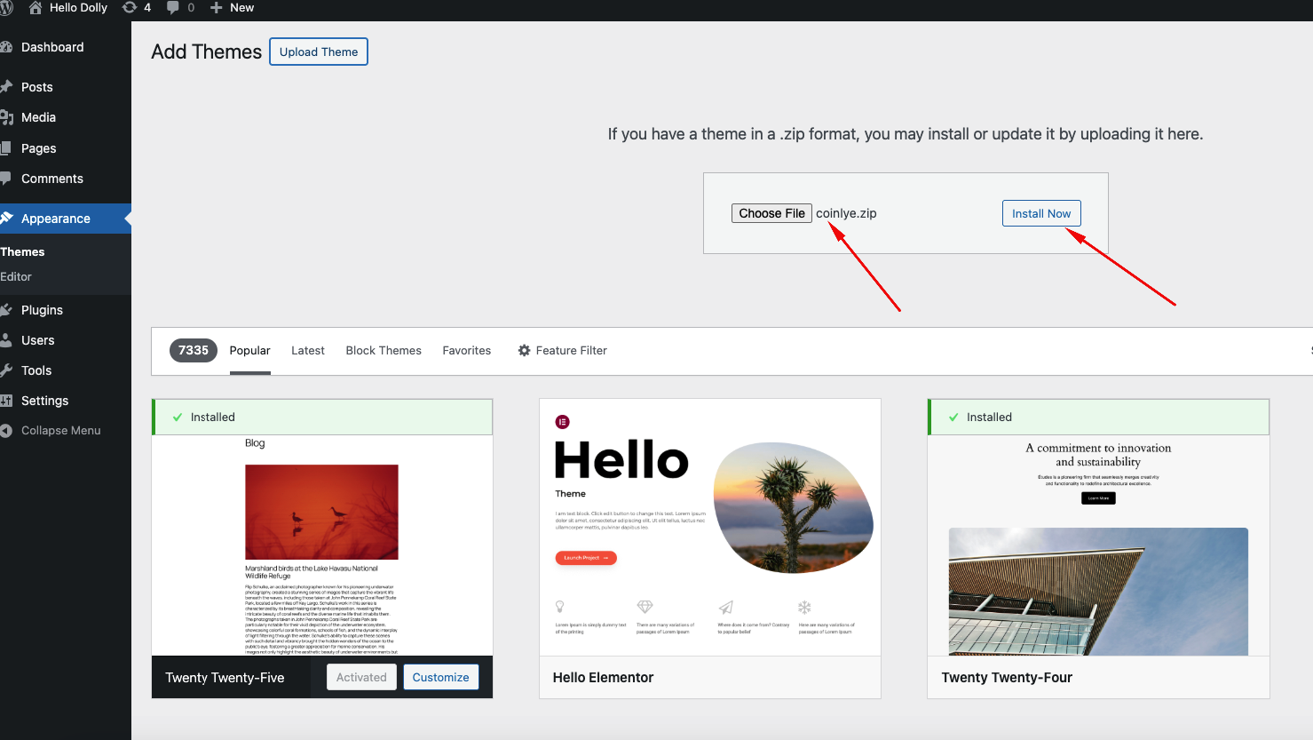Open the Editor submenu item

16,277
